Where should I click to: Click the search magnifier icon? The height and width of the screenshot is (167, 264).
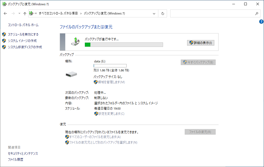(x=256, y=13)
